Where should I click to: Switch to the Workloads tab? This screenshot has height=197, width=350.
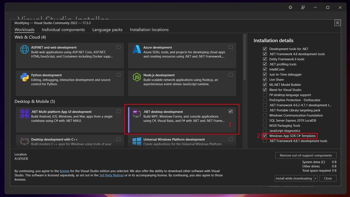24,30
